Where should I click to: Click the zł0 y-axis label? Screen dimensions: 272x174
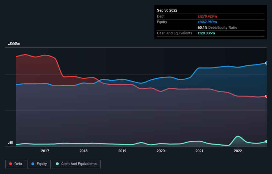(x=10, y=143)
